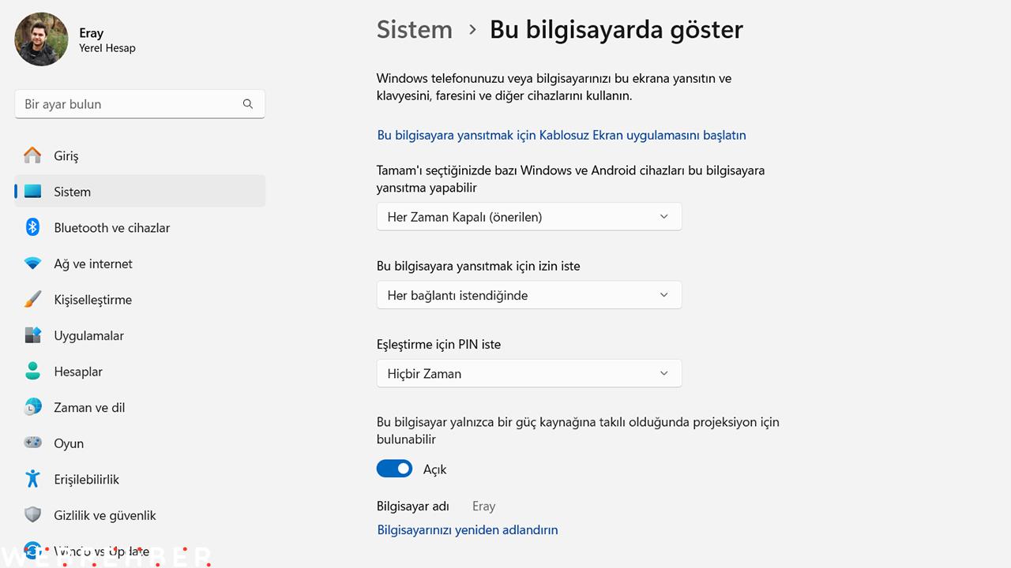Image resolution: width=1011 pixels, height=568 pixels.
Task: Navigate to Hesaplar
Action: 140,372
